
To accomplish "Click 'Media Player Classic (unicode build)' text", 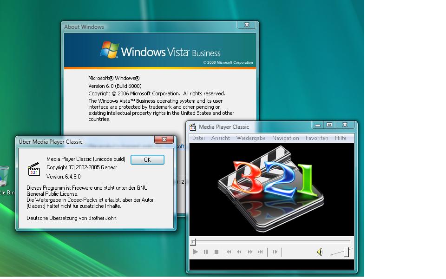I will pyautogui.click(x=85, y=159).
